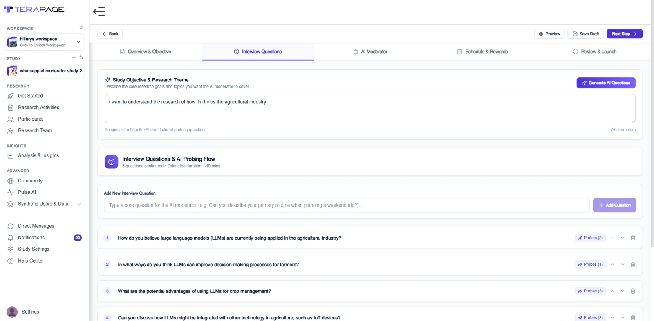Collapse the sidebar with the hamburger arrow icon
Screen dimensions: 654x321
(99, 11)
